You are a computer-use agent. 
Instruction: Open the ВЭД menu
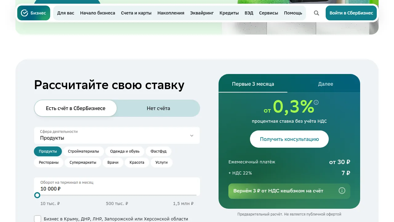(249, 13)
